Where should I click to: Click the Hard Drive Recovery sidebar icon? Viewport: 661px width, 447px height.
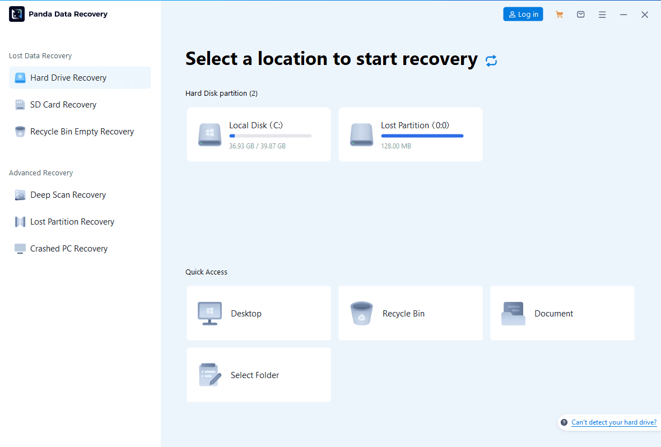[20, 78]
